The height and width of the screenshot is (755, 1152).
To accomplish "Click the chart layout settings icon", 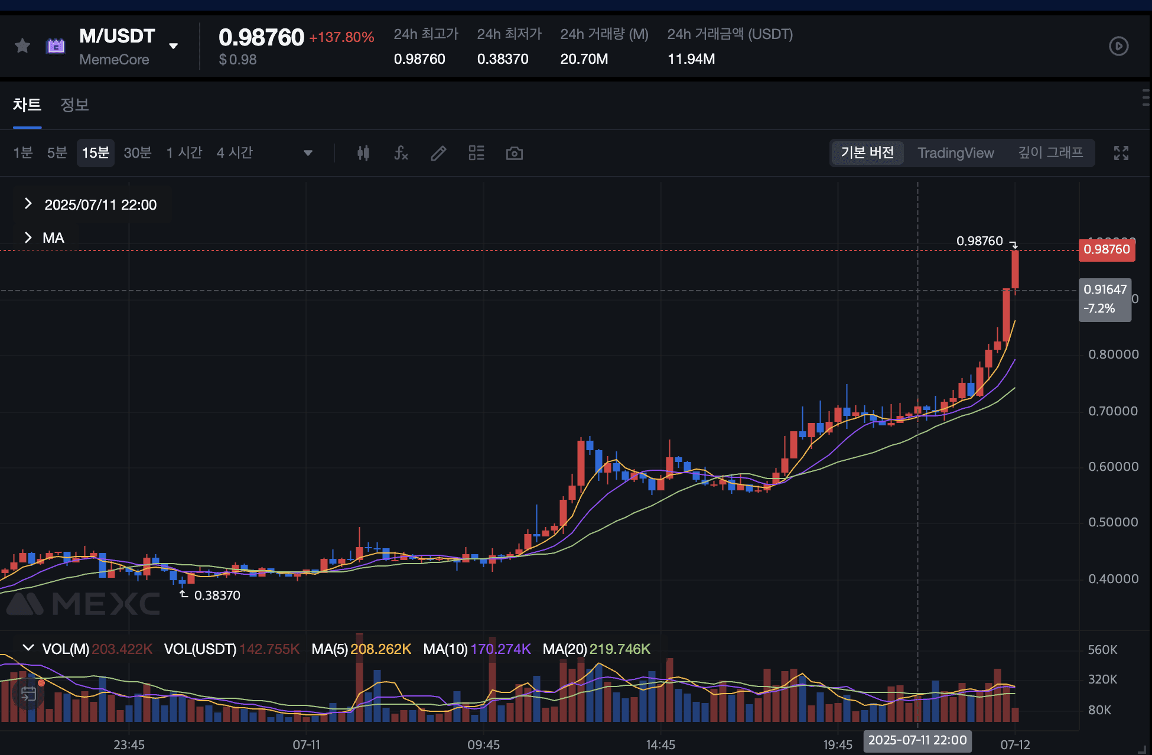I will point(476,154).
